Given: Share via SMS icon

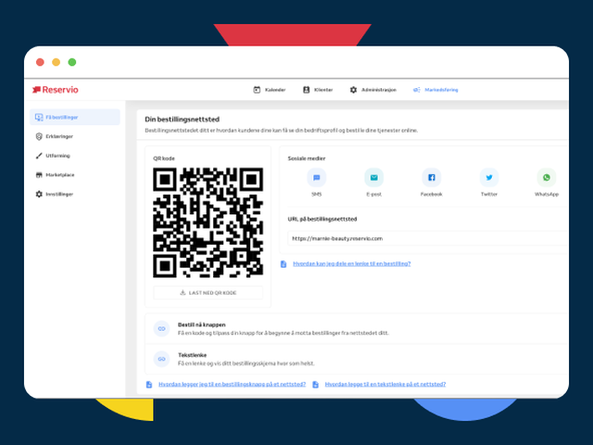Looking at the screenshot, I should [317, 177].
